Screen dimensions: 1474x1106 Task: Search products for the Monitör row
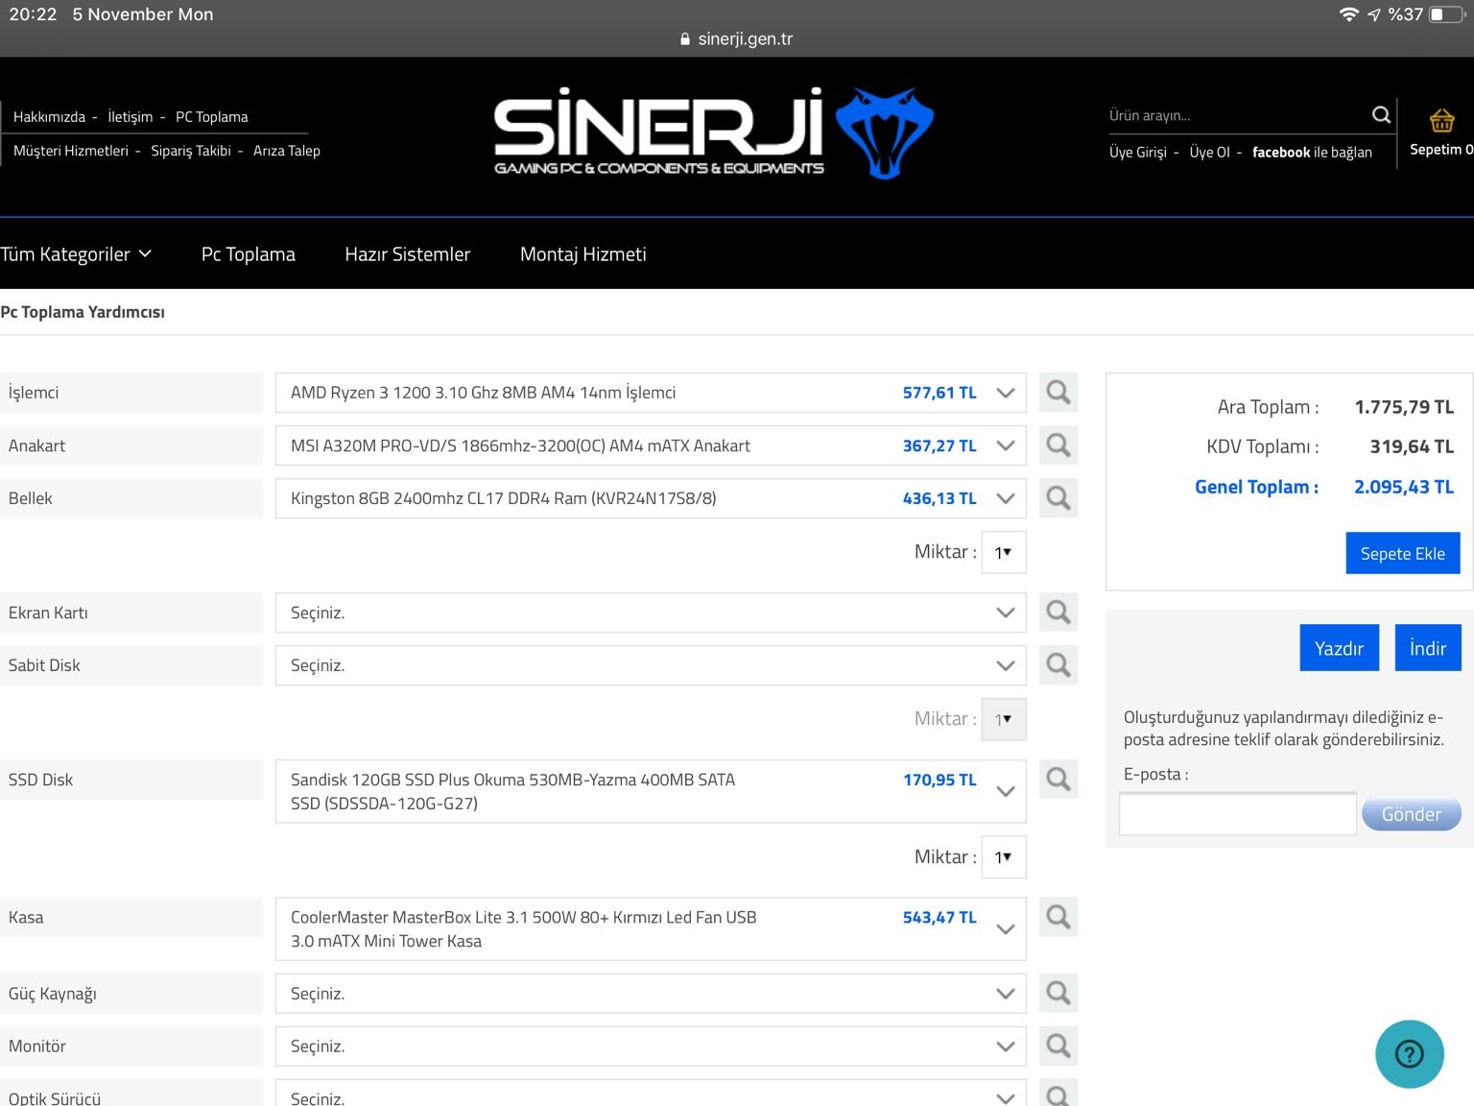coord(1058,1046)
